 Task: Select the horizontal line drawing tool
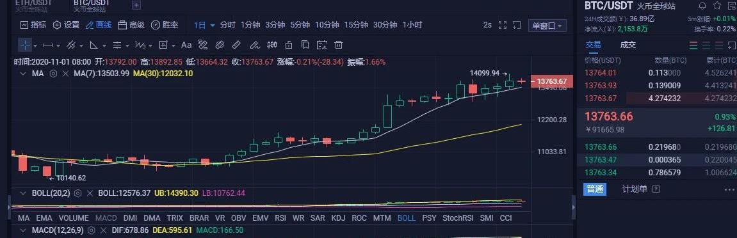[x=48, y=45]
